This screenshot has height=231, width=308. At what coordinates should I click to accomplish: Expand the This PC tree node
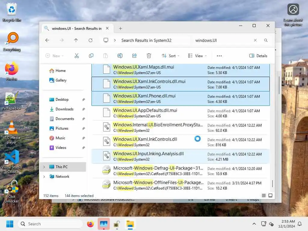[x=44, y=167]
